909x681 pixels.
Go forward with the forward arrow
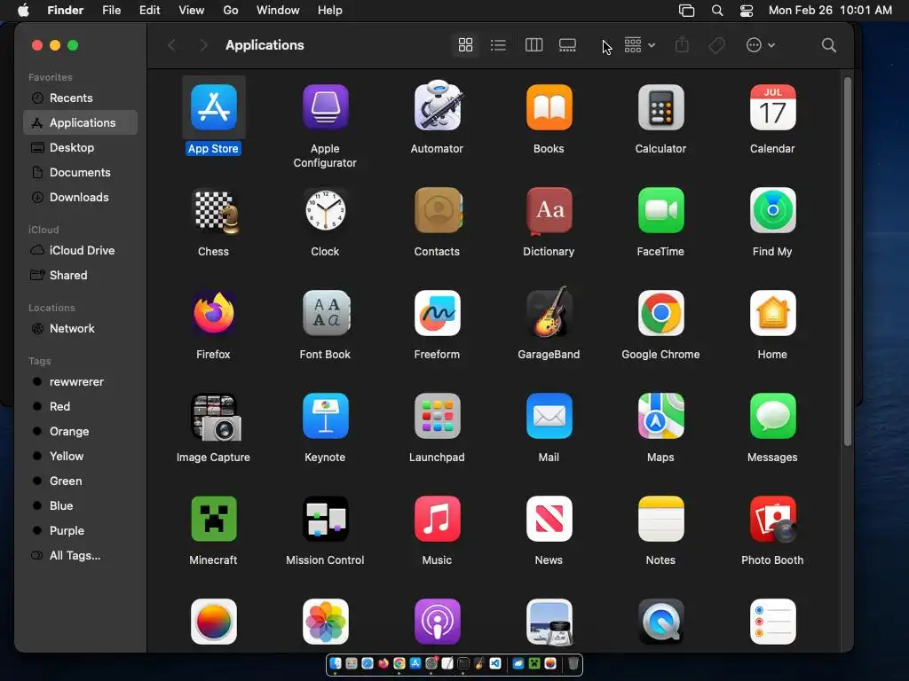(203, 44)
